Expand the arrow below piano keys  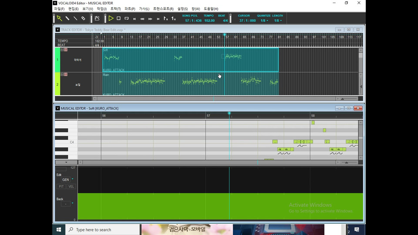[66, 162]
